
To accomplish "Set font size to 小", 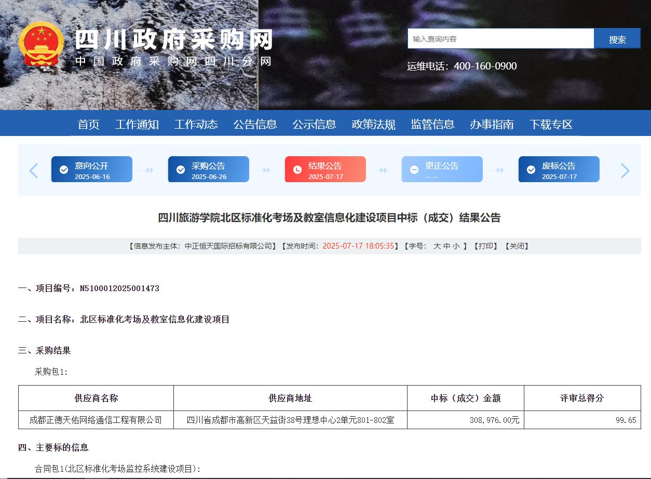I will tap(456, 246).
